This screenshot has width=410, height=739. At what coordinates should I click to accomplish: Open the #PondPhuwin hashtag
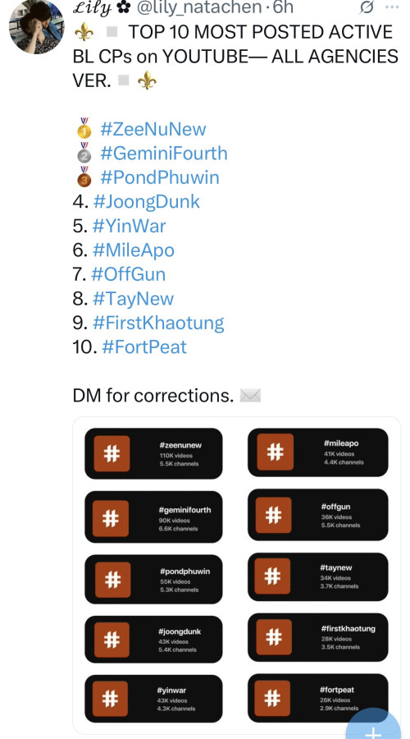pyautogui.click(x=160, y=177)
